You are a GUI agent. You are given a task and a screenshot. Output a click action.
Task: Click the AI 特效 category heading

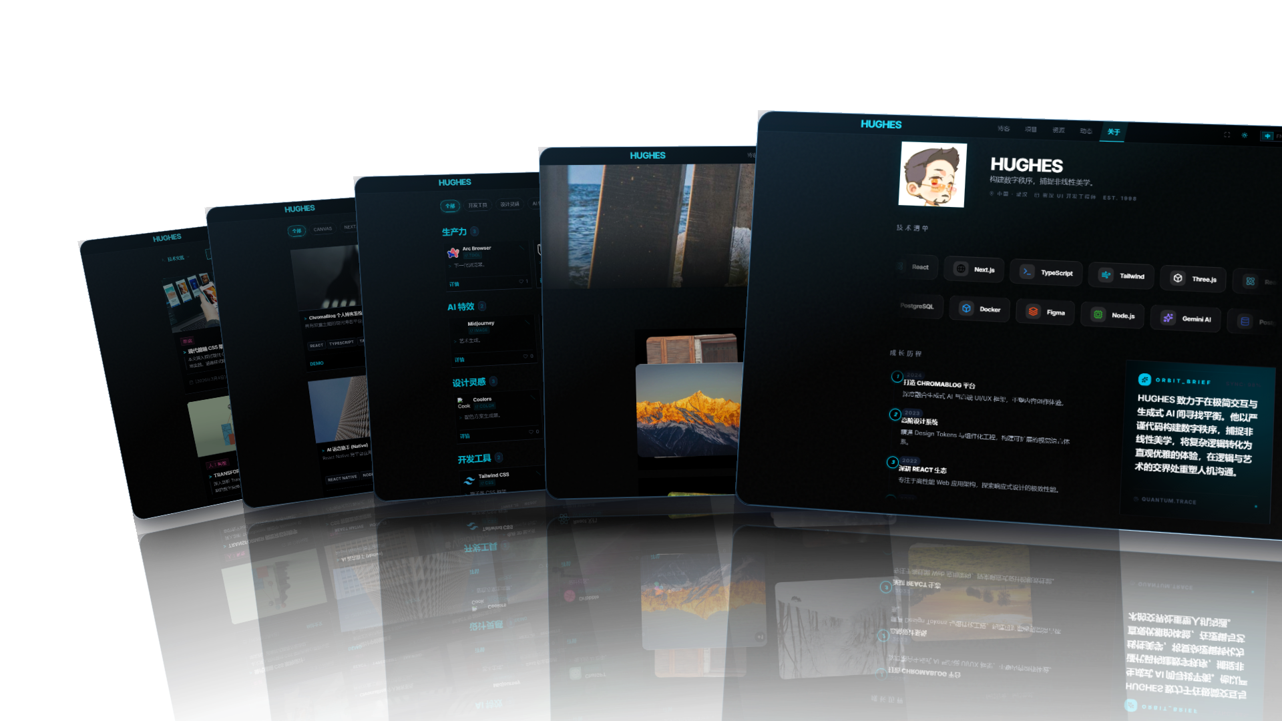tap(461, 307)
